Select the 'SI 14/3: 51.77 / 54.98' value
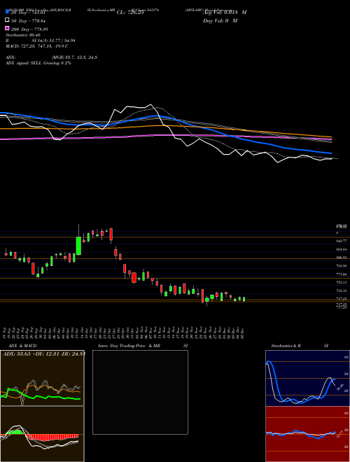Image resolution: width=350 pixels, height=462 pixels. (x=53, y=41)
